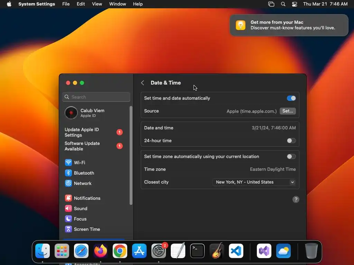Image resolution: width=354 pixels, height=265 pixels.
Task: Select the Notifications bell icon
Action: pos(68,198)
